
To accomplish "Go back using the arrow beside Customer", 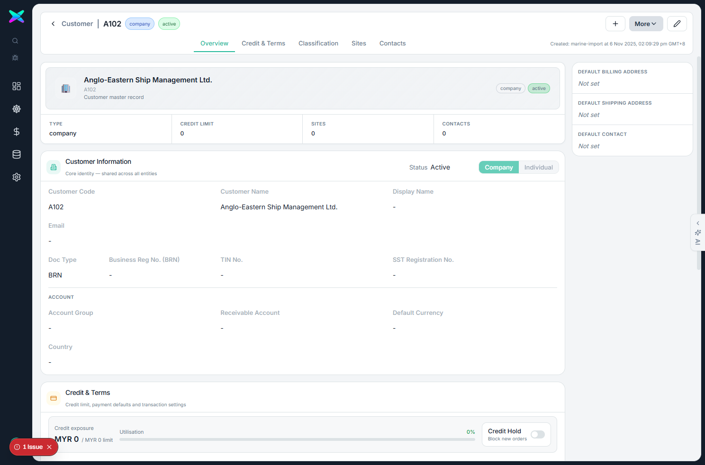I will (x=53, y=24).
